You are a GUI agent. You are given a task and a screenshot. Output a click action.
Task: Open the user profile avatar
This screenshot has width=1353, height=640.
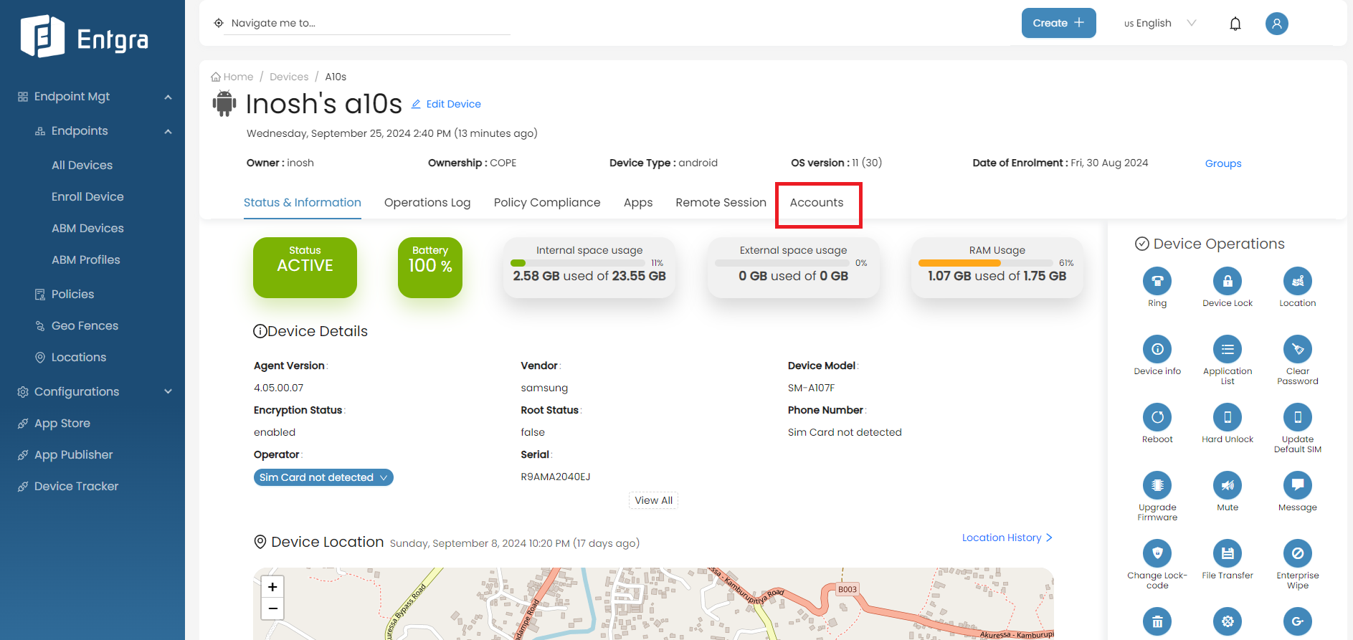coord(1277,24)
